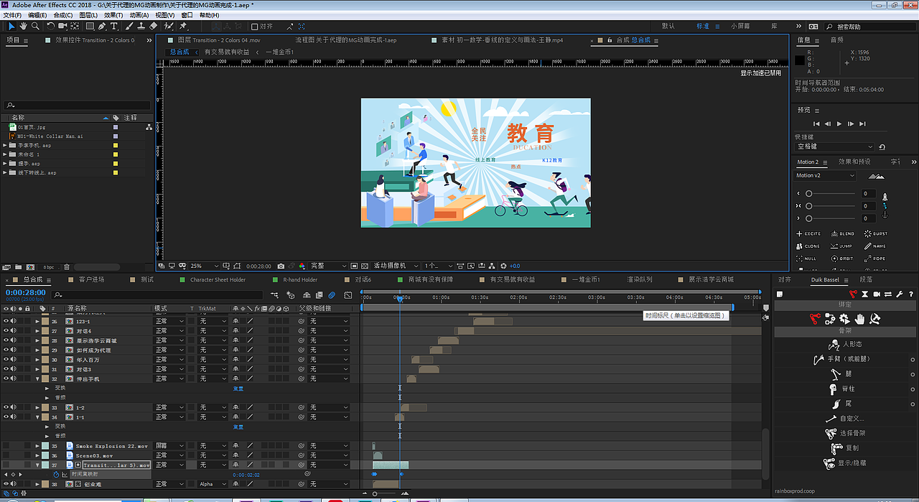This screenshot has width=919, height=502.
Task: Play preview with the play button
Action: point(839,124)
